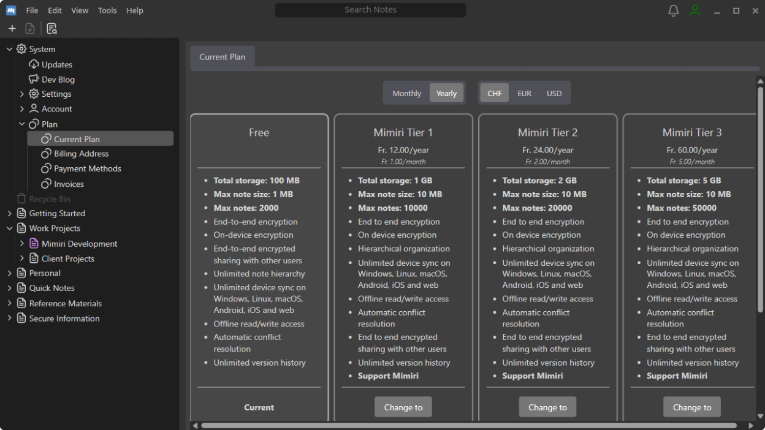Open the notifications bell icon
Viewport: 765px width, 430px height.
[674, 10]
